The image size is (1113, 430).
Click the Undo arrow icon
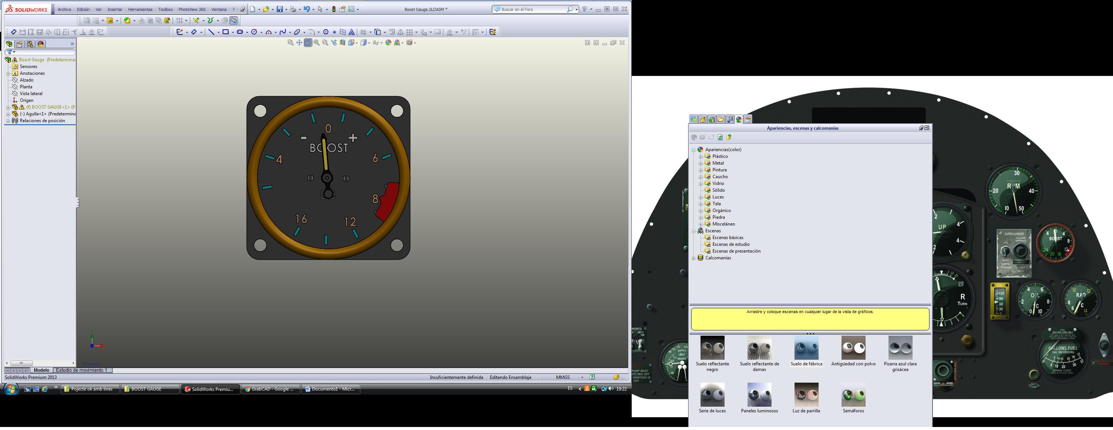[306, 9]
